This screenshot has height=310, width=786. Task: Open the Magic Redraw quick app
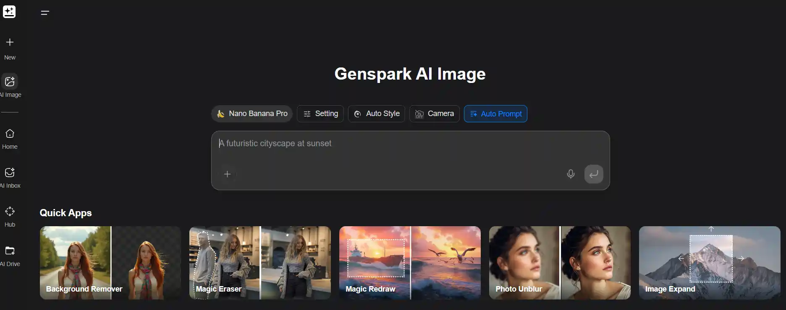pyautogui.click(x=410, y=263)
